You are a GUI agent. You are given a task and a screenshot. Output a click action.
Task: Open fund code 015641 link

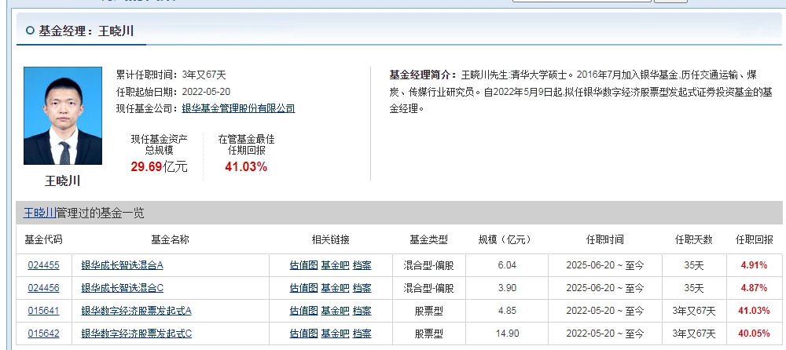pyautogui.click(x=43, y=311)
